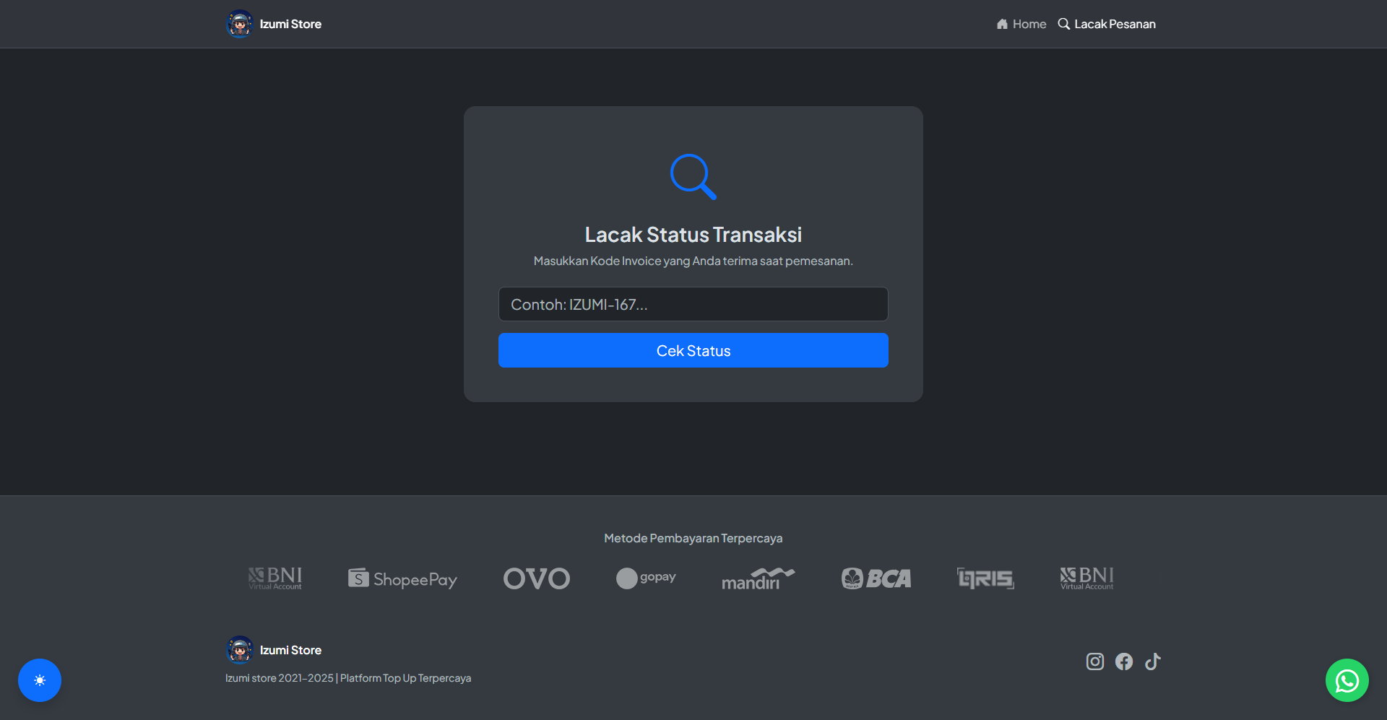The image size is (1387, 720).
Task: Click the GoPay payment logo
Action: [x=646, y=578]
